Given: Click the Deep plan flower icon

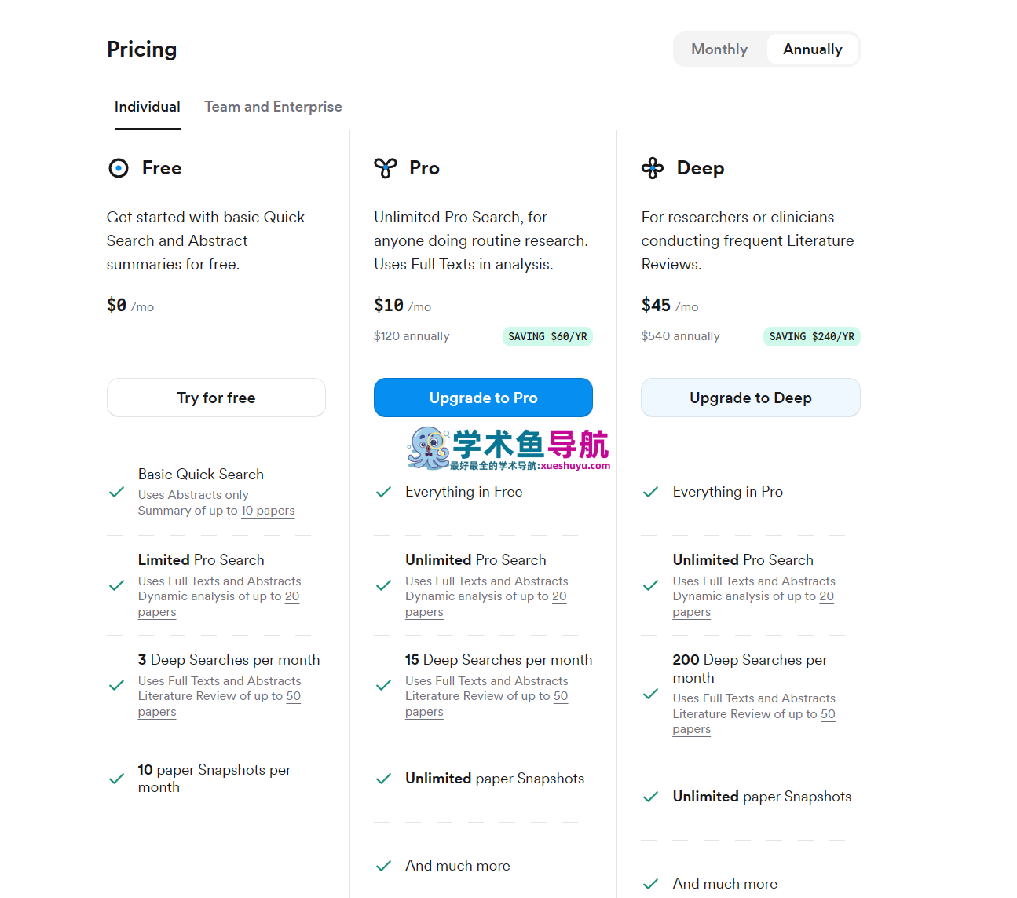Looking at the screenshot, I should [x=653, y=168].
